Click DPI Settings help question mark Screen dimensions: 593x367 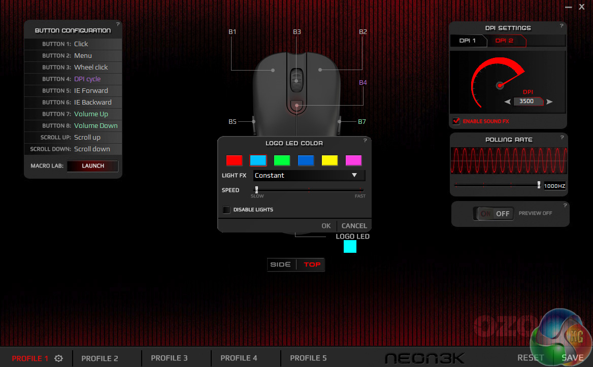click(x=561, y=26)
